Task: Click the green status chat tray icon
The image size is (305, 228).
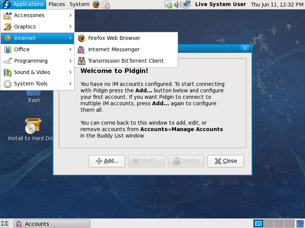Action: (x=169, y=5)
